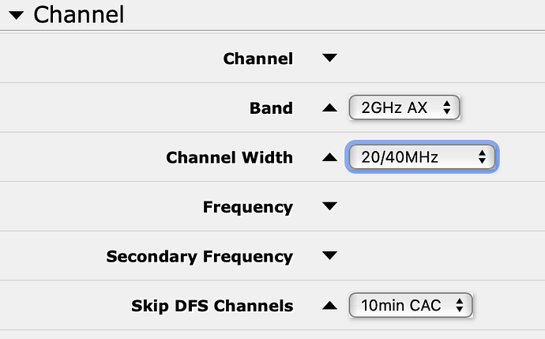Collapse the Channel Width up arrow
Viewport: 545px width, 339px height.
tap(330, 157)
